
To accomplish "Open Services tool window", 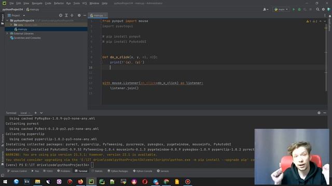I will [163, 171].
